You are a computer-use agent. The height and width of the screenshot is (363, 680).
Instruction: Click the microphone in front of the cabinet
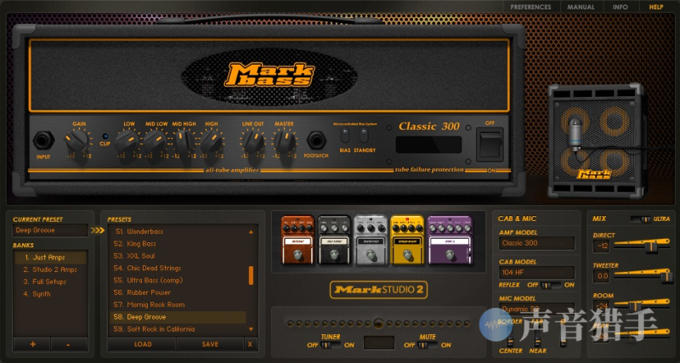575,133
